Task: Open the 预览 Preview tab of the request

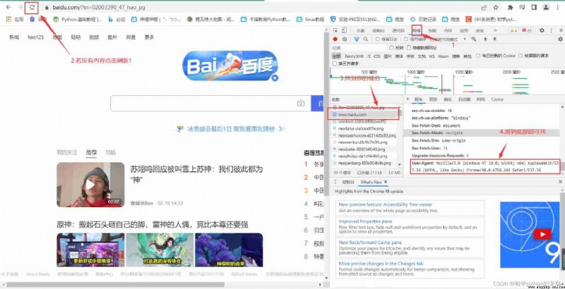Action: pos(433,99)
